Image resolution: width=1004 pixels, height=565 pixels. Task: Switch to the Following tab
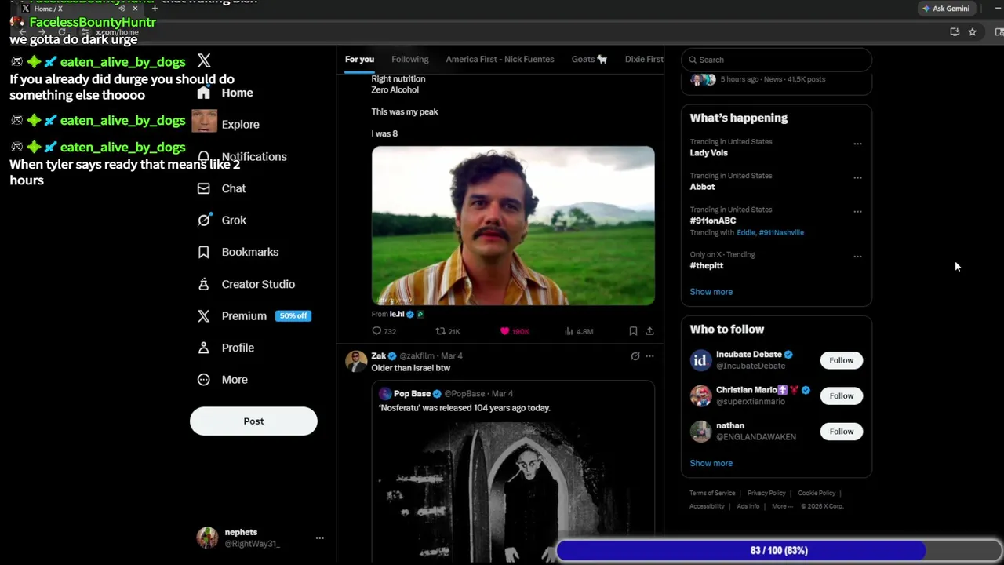point(410,60)
